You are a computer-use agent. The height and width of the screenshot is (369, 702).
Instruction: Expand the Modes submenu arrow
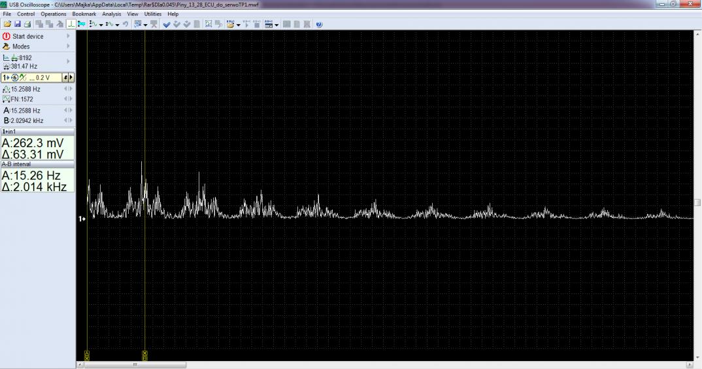(68, 47)
